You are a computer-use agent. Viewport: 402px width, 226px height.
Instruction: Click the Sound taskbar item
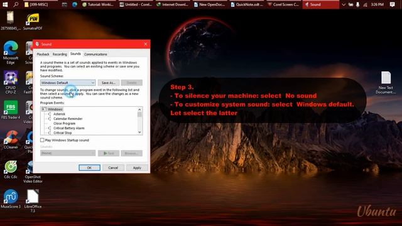[320, 4]
